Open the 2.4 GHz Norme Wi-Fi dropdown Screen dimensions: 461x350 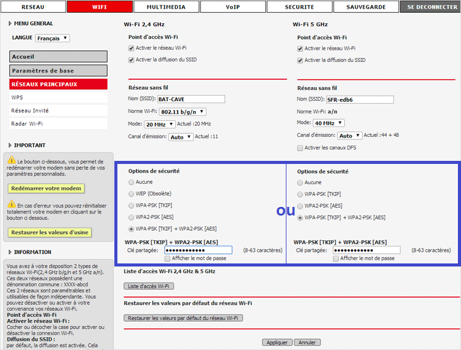click(x=183, y=112)
